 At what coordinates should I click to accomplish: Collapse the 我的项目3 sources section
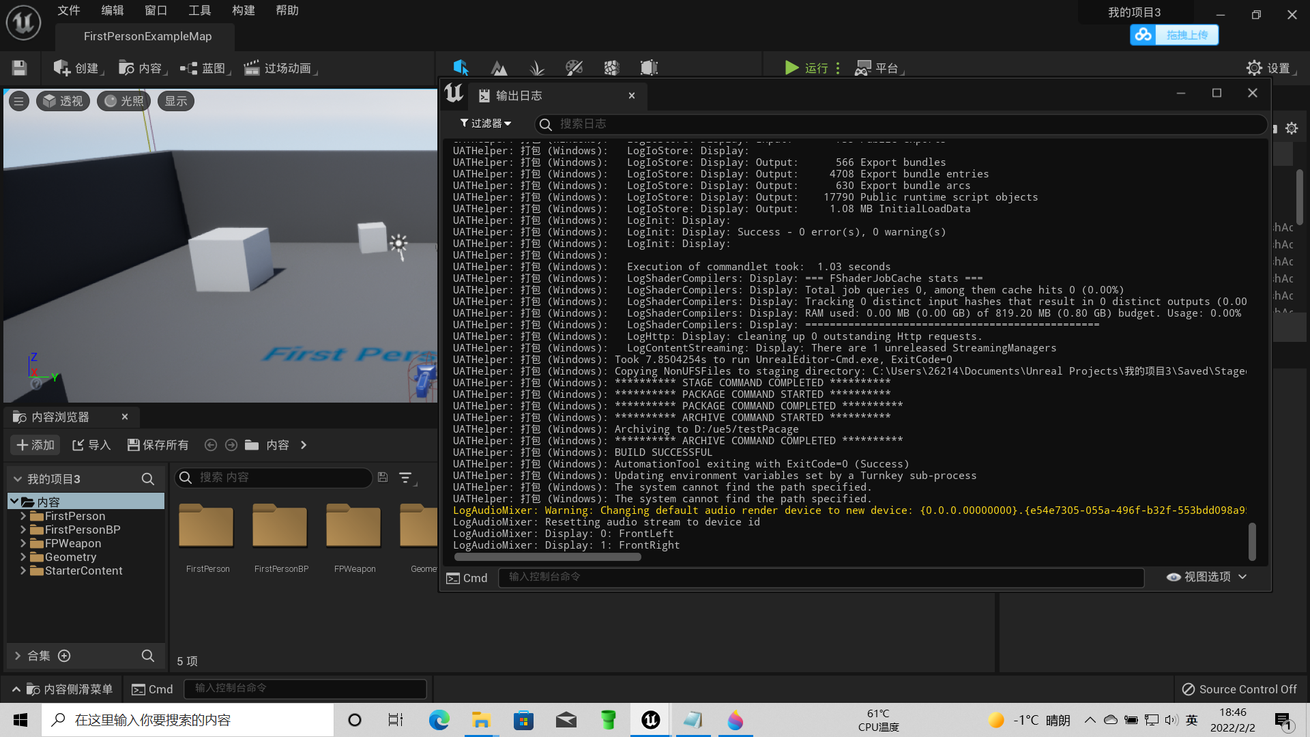pyautogui.click(x=18, y=479)
